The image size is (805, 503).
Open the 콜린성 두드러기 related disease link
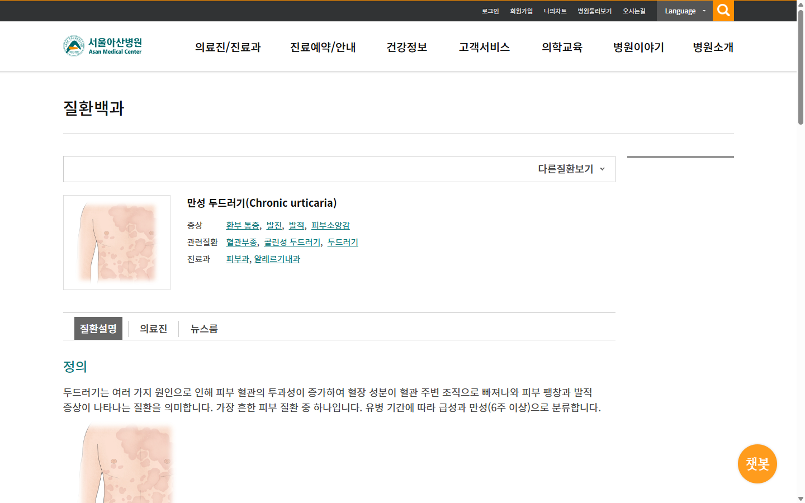point(292,242)
